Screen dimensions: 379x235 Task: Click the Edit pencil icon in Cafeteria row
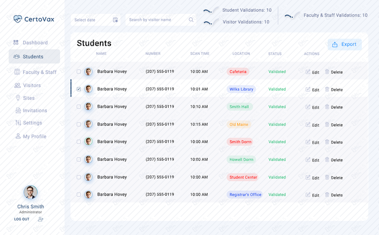tap(307, 72)
